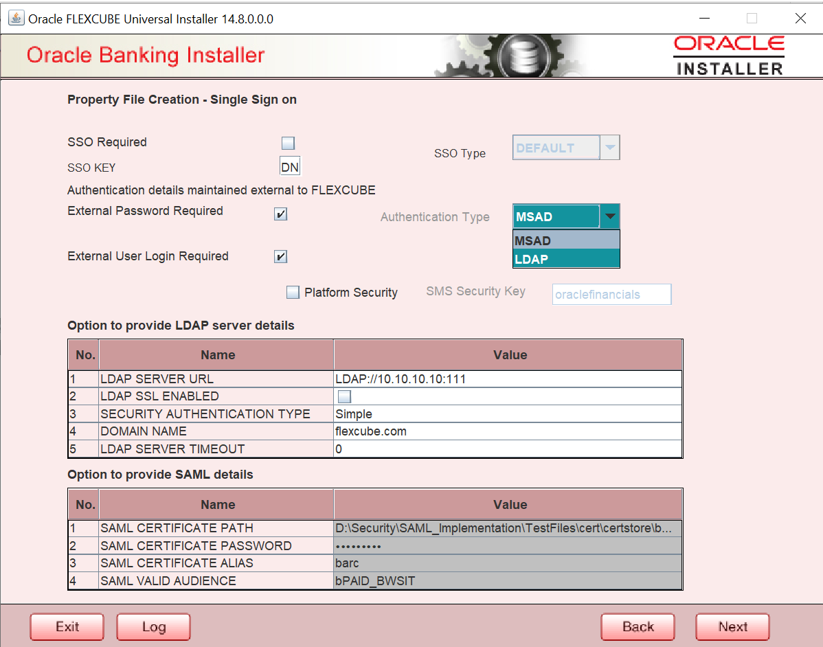Viewport: 823px width, 647px height.
Task: Open the Log button
Action: pos(153,626)
